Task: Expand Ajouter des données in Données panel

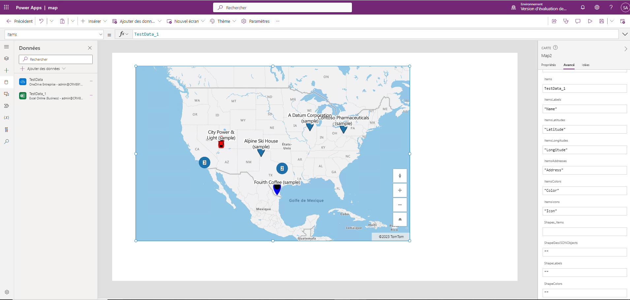Action: [x=43, y=69]
